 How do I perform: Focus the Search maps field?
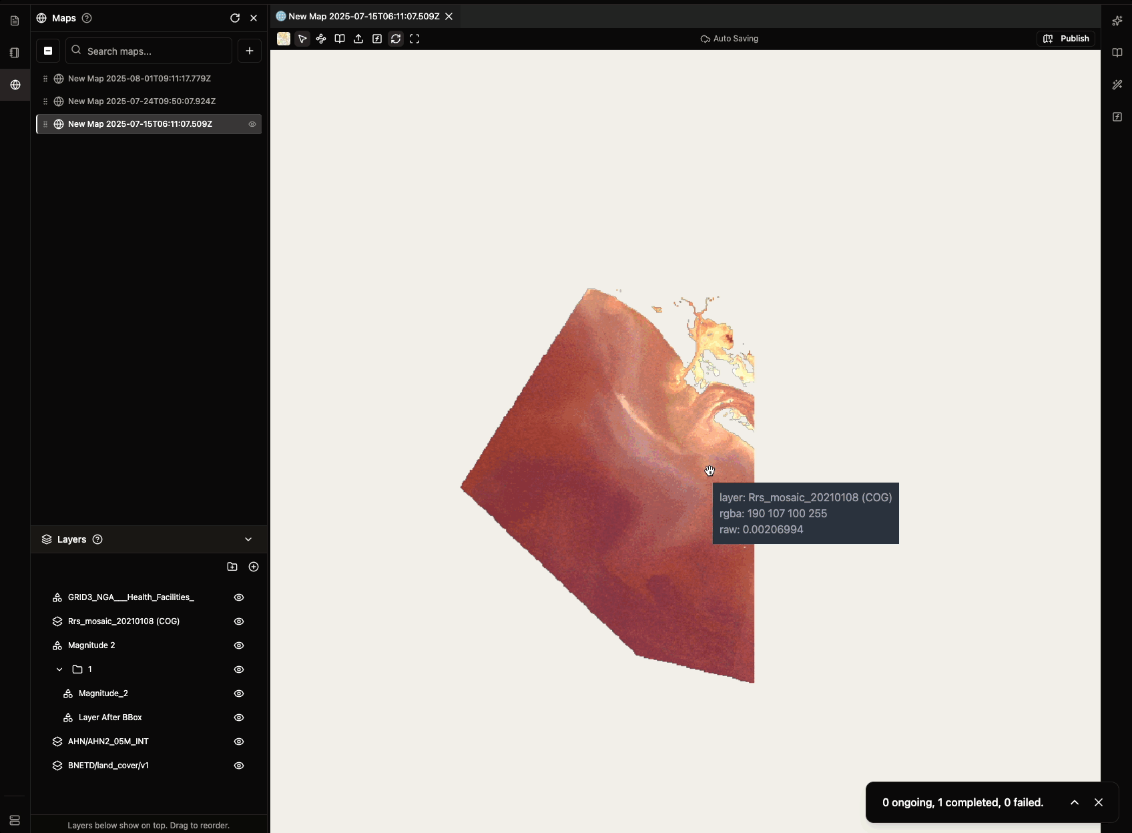149,51
